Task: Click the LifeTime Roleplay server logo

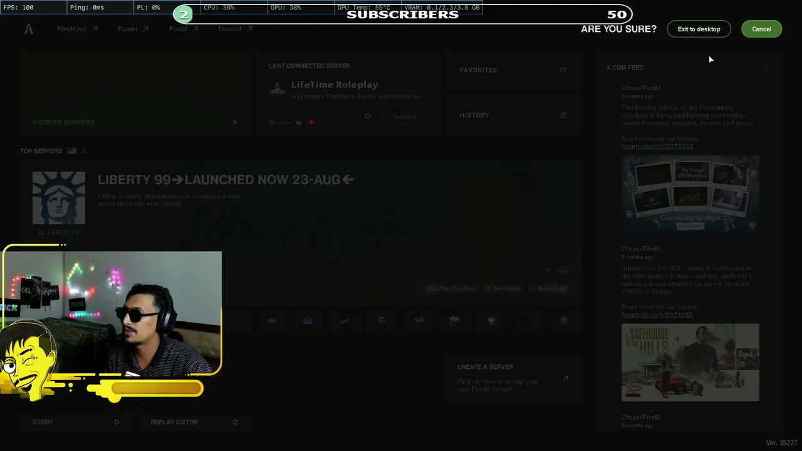Action: tap(277, 90)
